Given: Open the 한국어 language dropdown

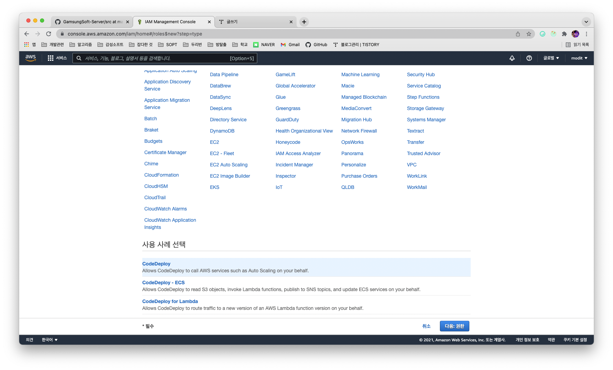Looking at the screenshot, I should coord(50,340).
